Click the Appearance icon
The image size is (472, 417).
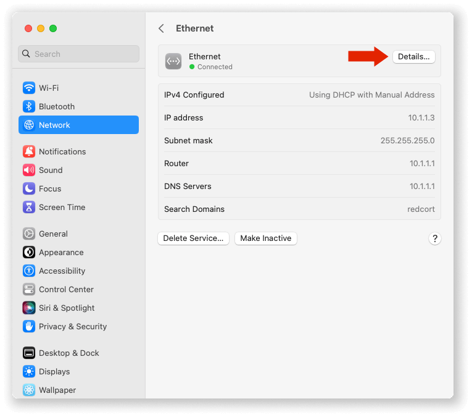coord(29,252)
